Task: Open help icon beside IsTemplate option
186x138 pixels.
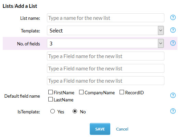Action: (173, 111)
